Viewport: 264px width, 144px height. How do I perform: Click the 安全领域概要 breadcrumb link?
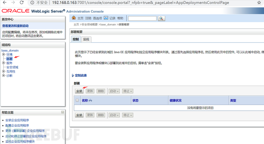pyautogui.click(x=90, y=24)
